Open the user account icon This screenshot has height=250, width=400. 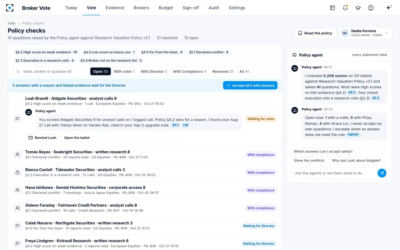click(x=371, y=8)
